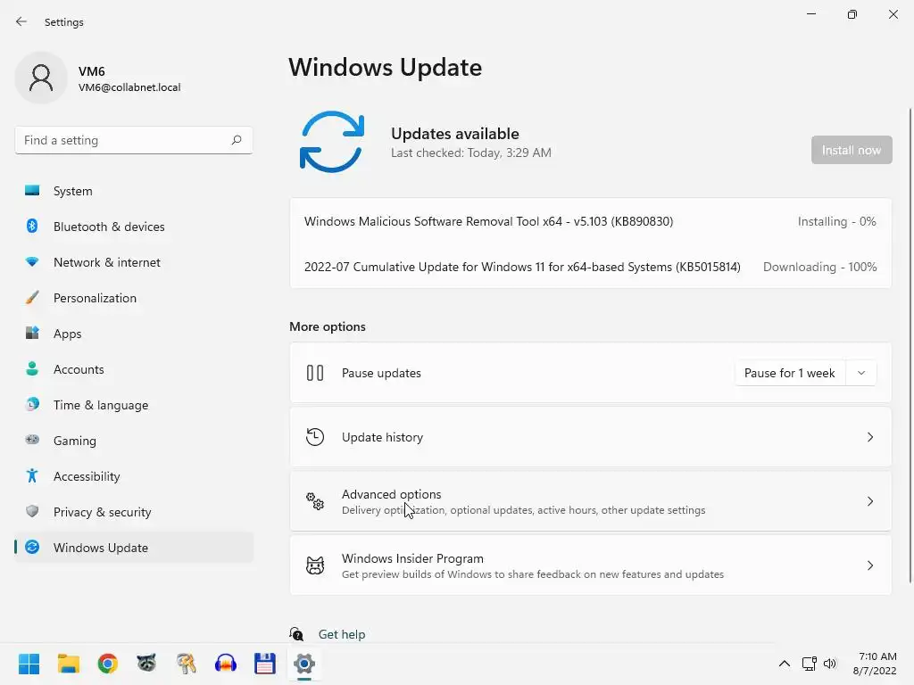Click the Privacy & security shield icon
Image resolution: width=914 pixels, height=685 pixels.
click(32, 511)
